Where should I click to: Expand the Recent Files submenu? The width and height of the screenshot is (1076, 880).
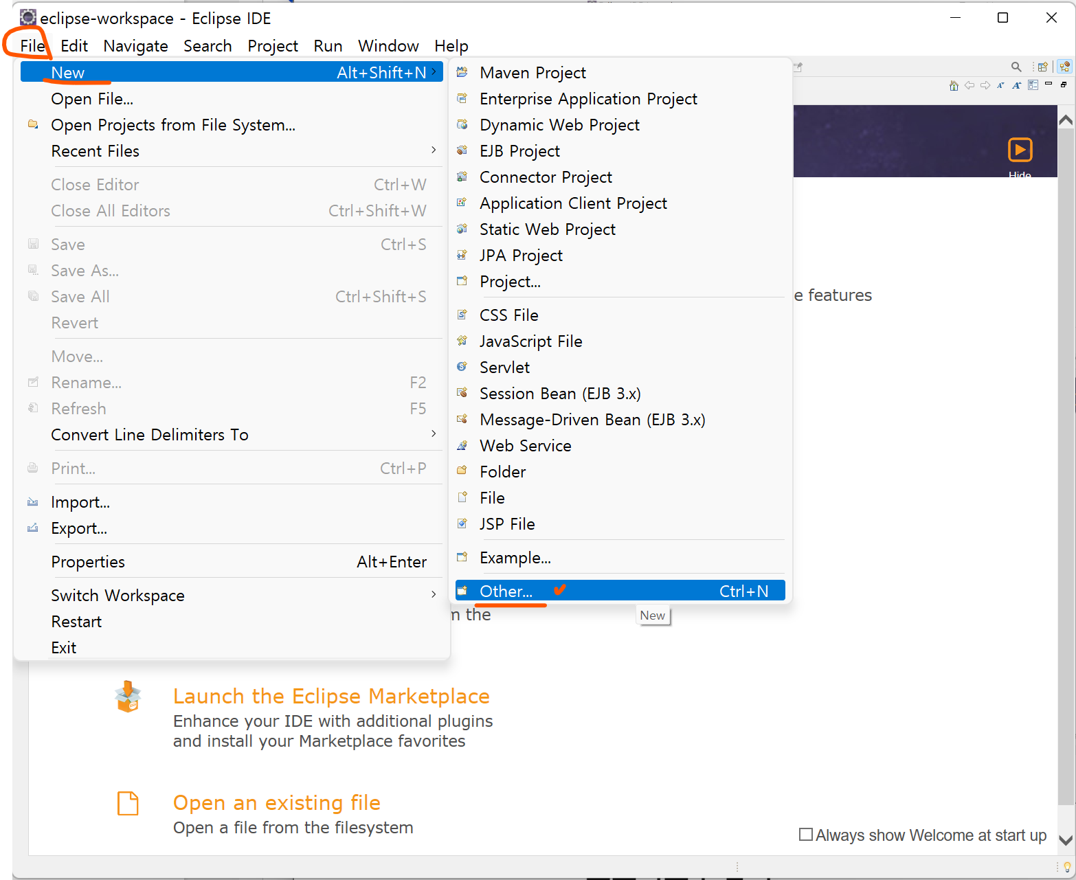pos(434,150)
